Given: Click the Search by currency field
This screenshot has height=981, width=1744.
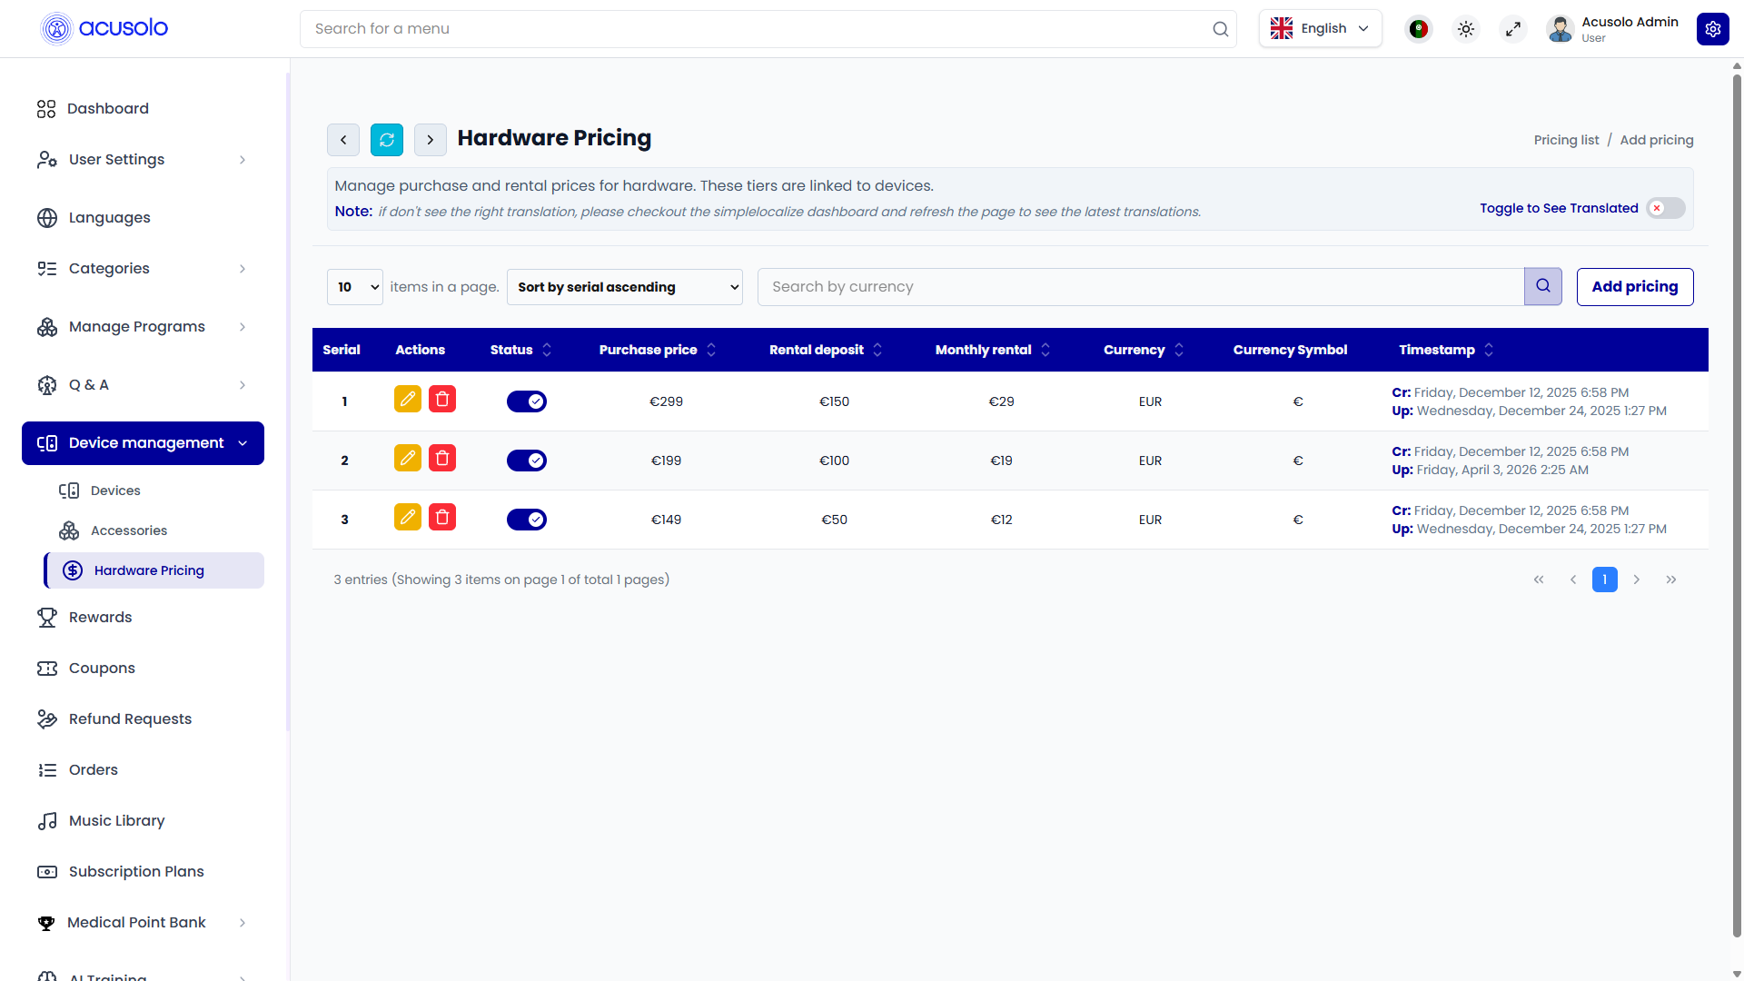Looking at the screenshot, I should 1141,287.
